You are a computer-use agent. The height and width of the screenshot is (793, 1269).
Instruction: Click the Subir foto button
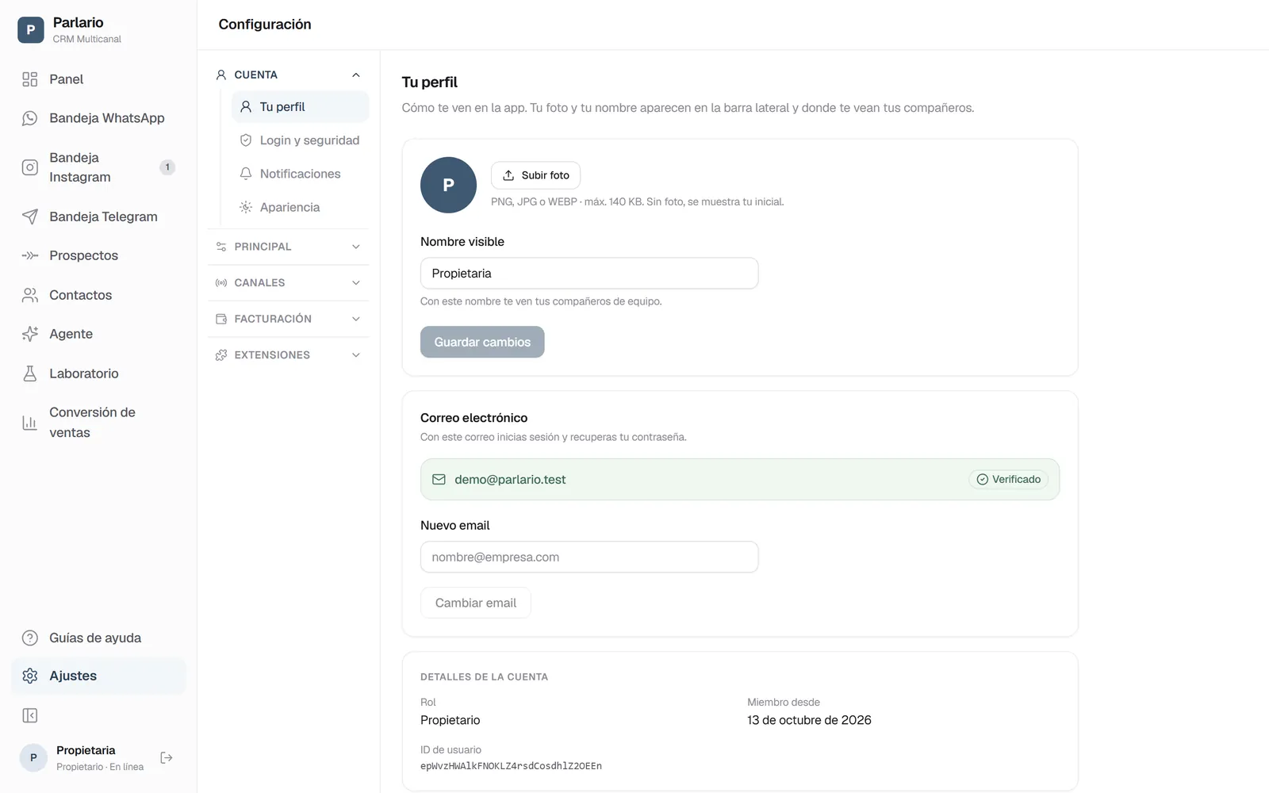point(535,175)
